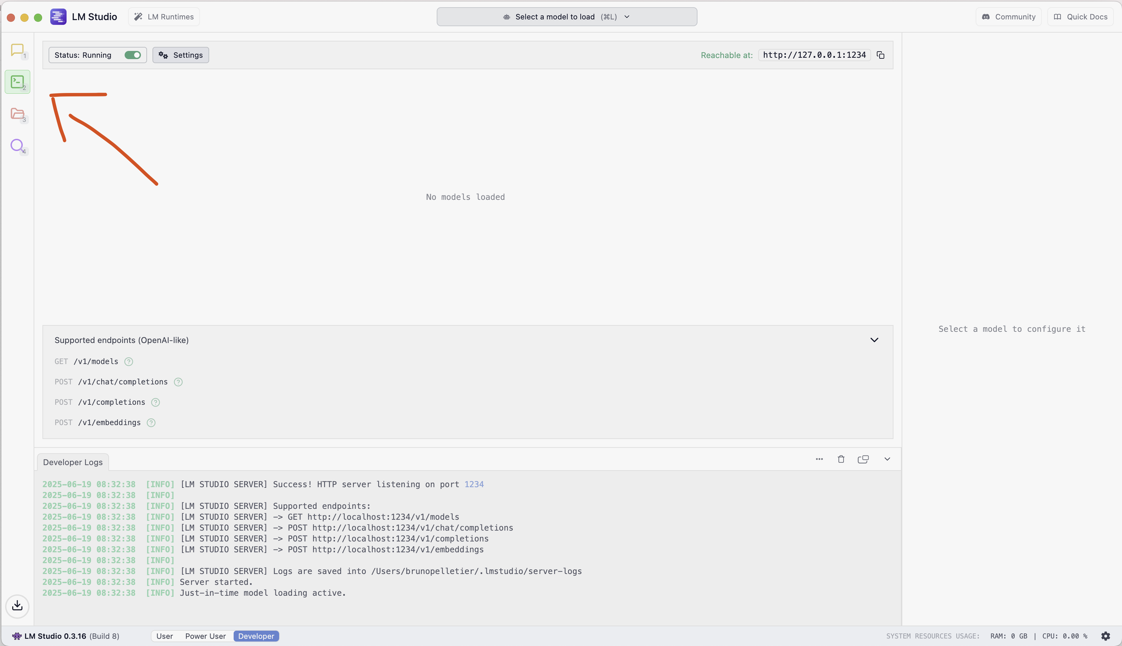This screenshot has height=646, width=1122.
Task: Open app settings gear in status bar
Action: (x=1105, y=636)
